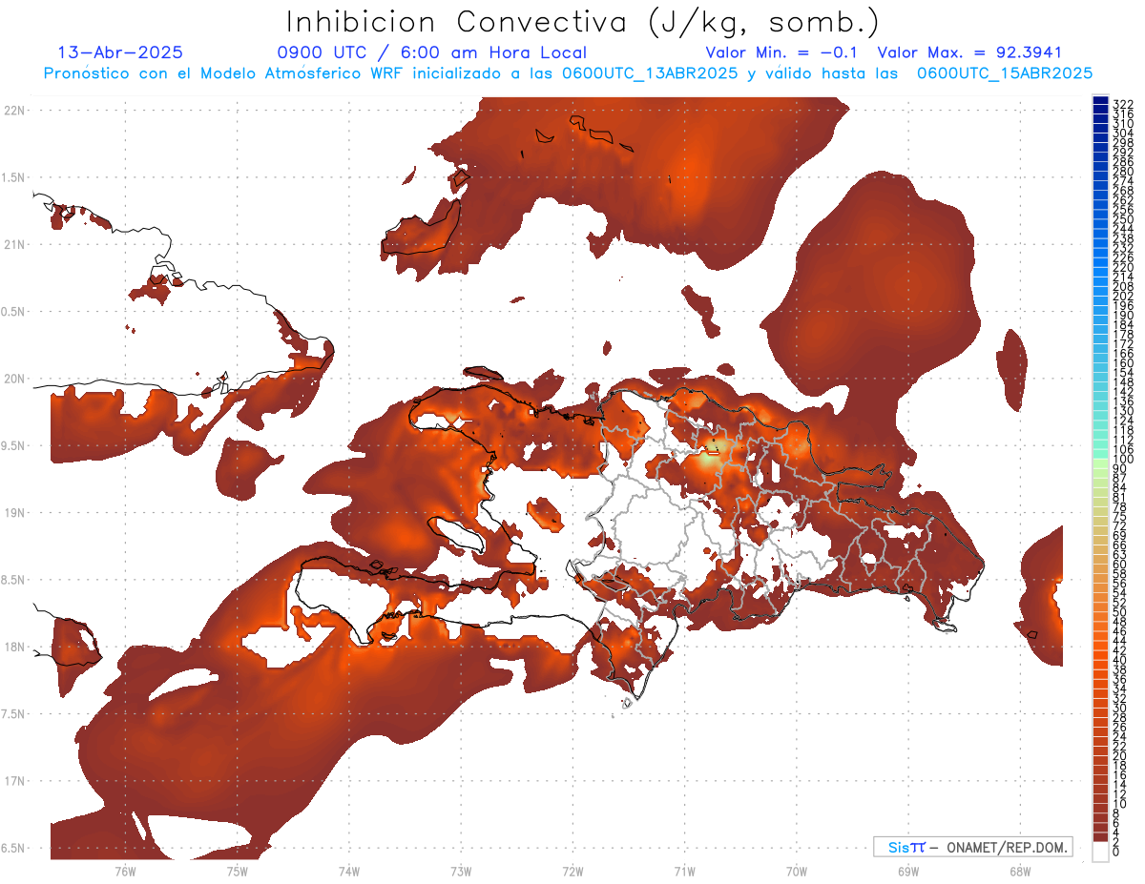Click the '70W' longitude label
This screenshot has height=884, width=1145.
797,872
